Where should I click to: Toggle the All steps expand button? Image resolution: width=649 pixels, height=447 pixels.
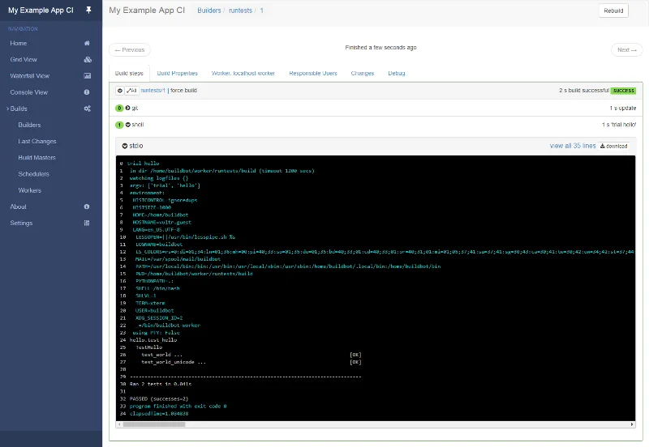tap(131, 91)
